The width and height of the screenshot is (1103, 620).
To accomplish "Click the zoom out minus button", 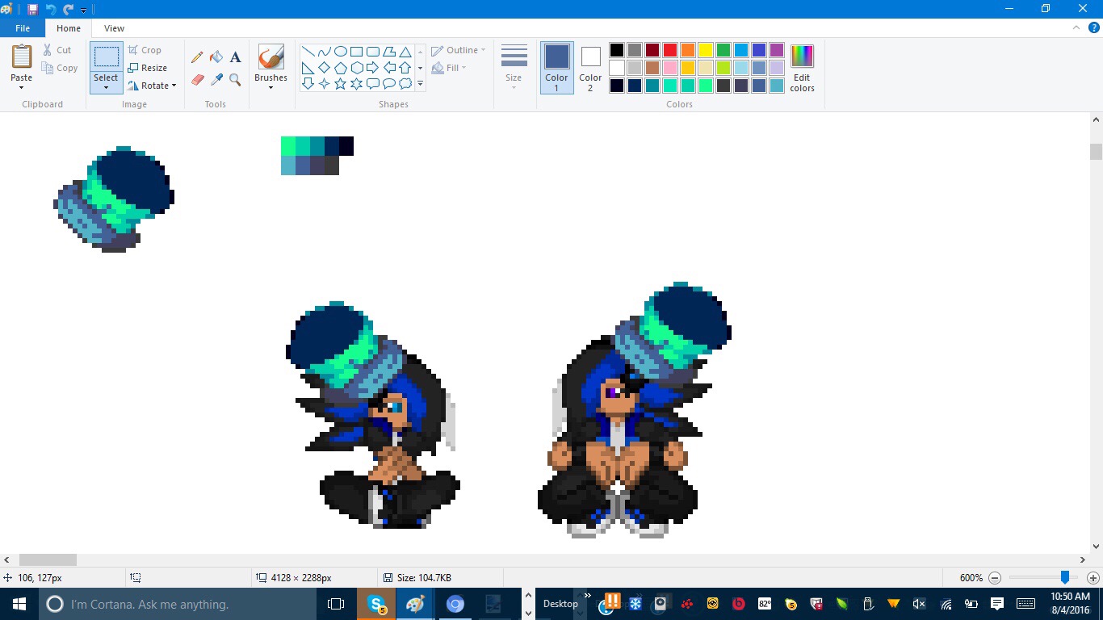I will click(x=995, y=578).
